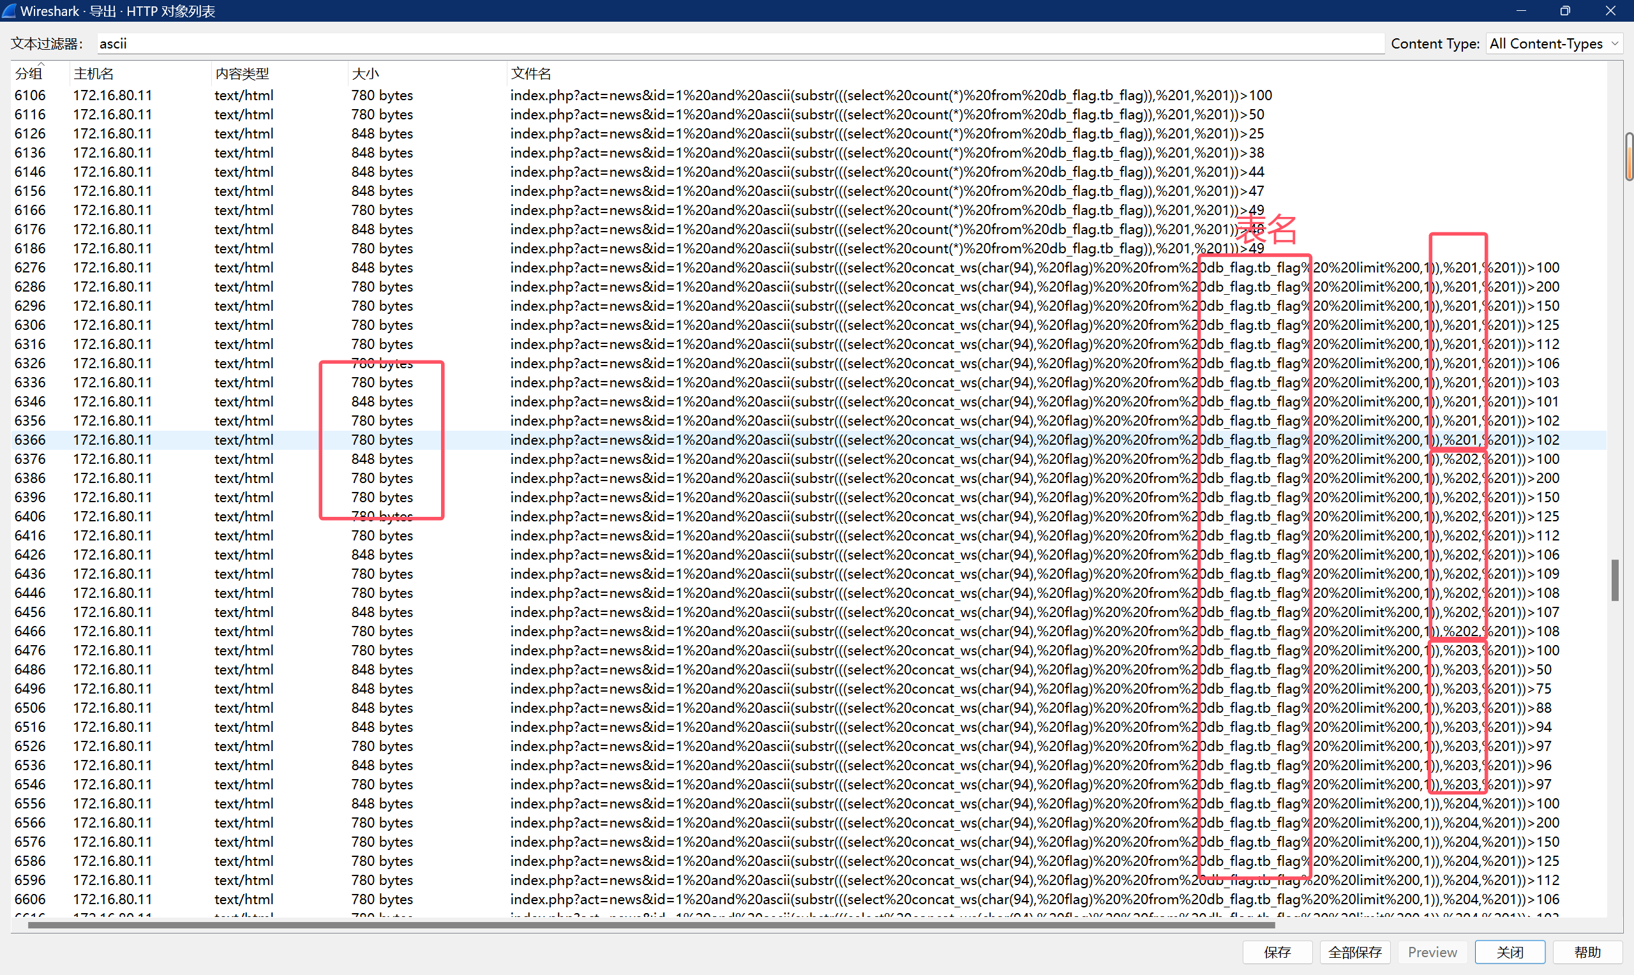
Task: Click the horizontal scrollbar at bottom
Action: tap(650, 925)
